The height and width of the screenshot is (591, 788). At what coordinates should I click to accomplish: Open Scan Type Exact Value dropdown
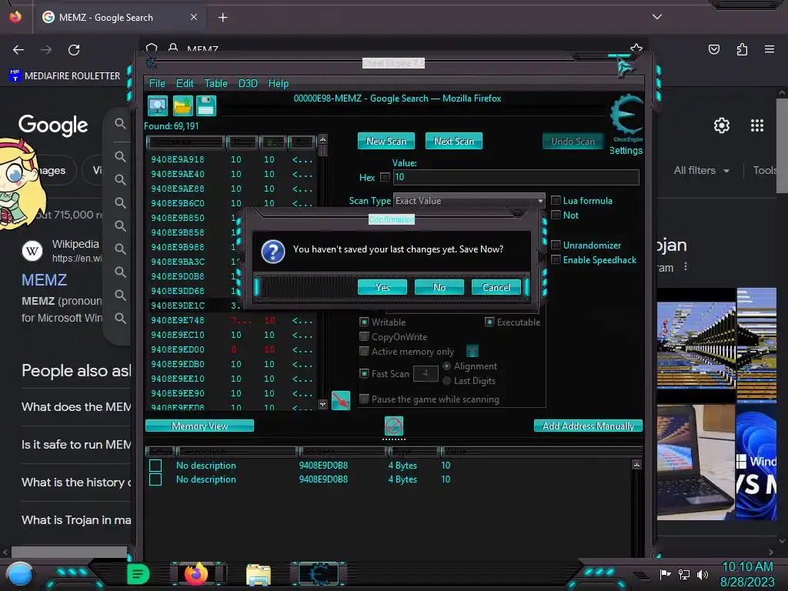click(x=469, y=201)
